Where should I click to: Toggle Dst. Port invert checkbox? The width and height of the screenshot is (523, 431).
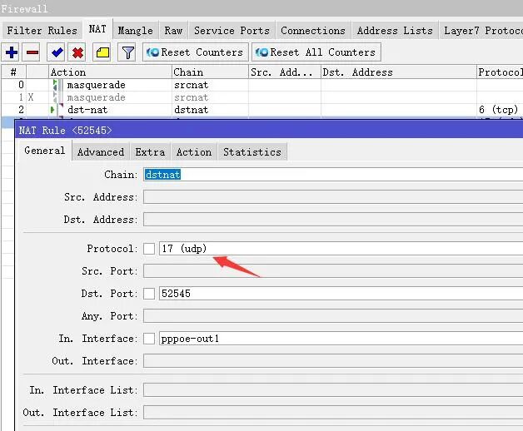coord(149,294)
